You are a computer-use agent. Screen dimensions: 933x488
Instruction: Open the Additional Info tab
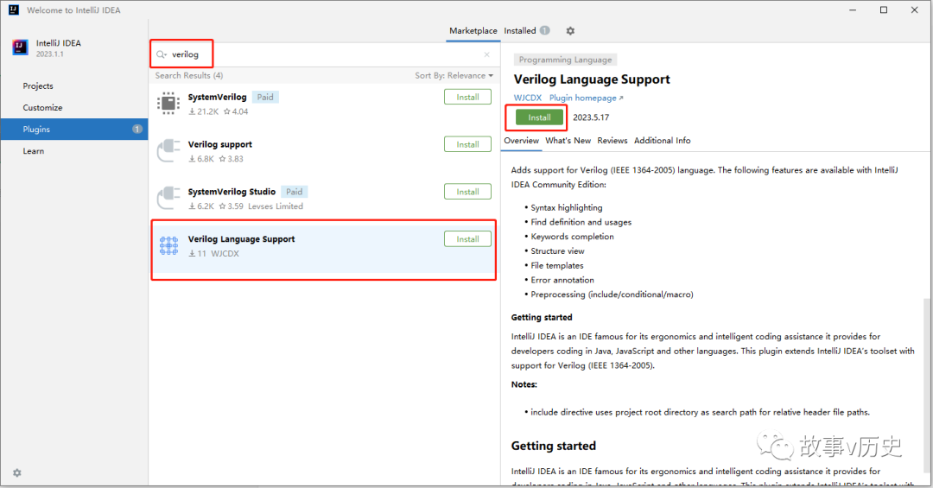click(663, 141)
